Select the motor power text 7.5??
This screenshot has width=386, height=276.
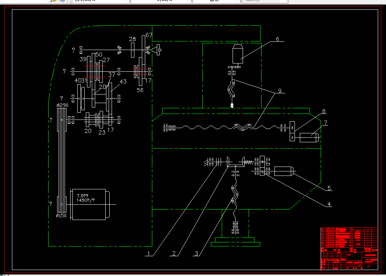(83, 196)
